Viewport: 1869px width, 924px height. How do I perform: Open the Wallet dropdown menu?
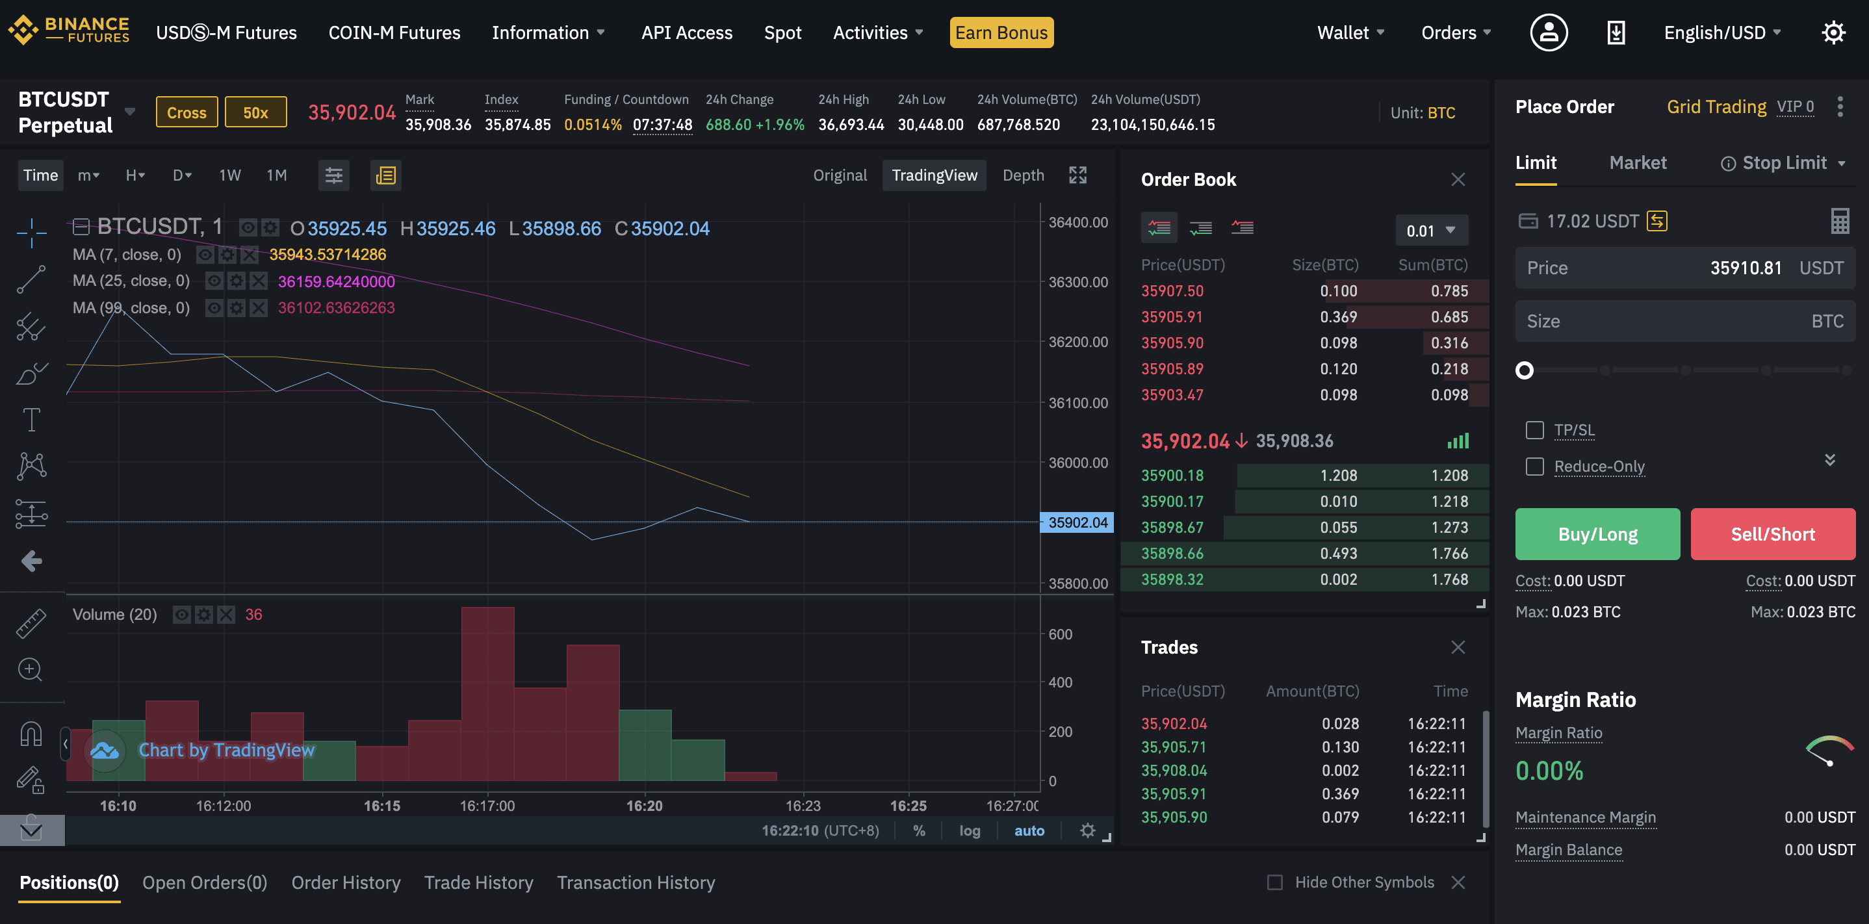[x=1351, y=32]
